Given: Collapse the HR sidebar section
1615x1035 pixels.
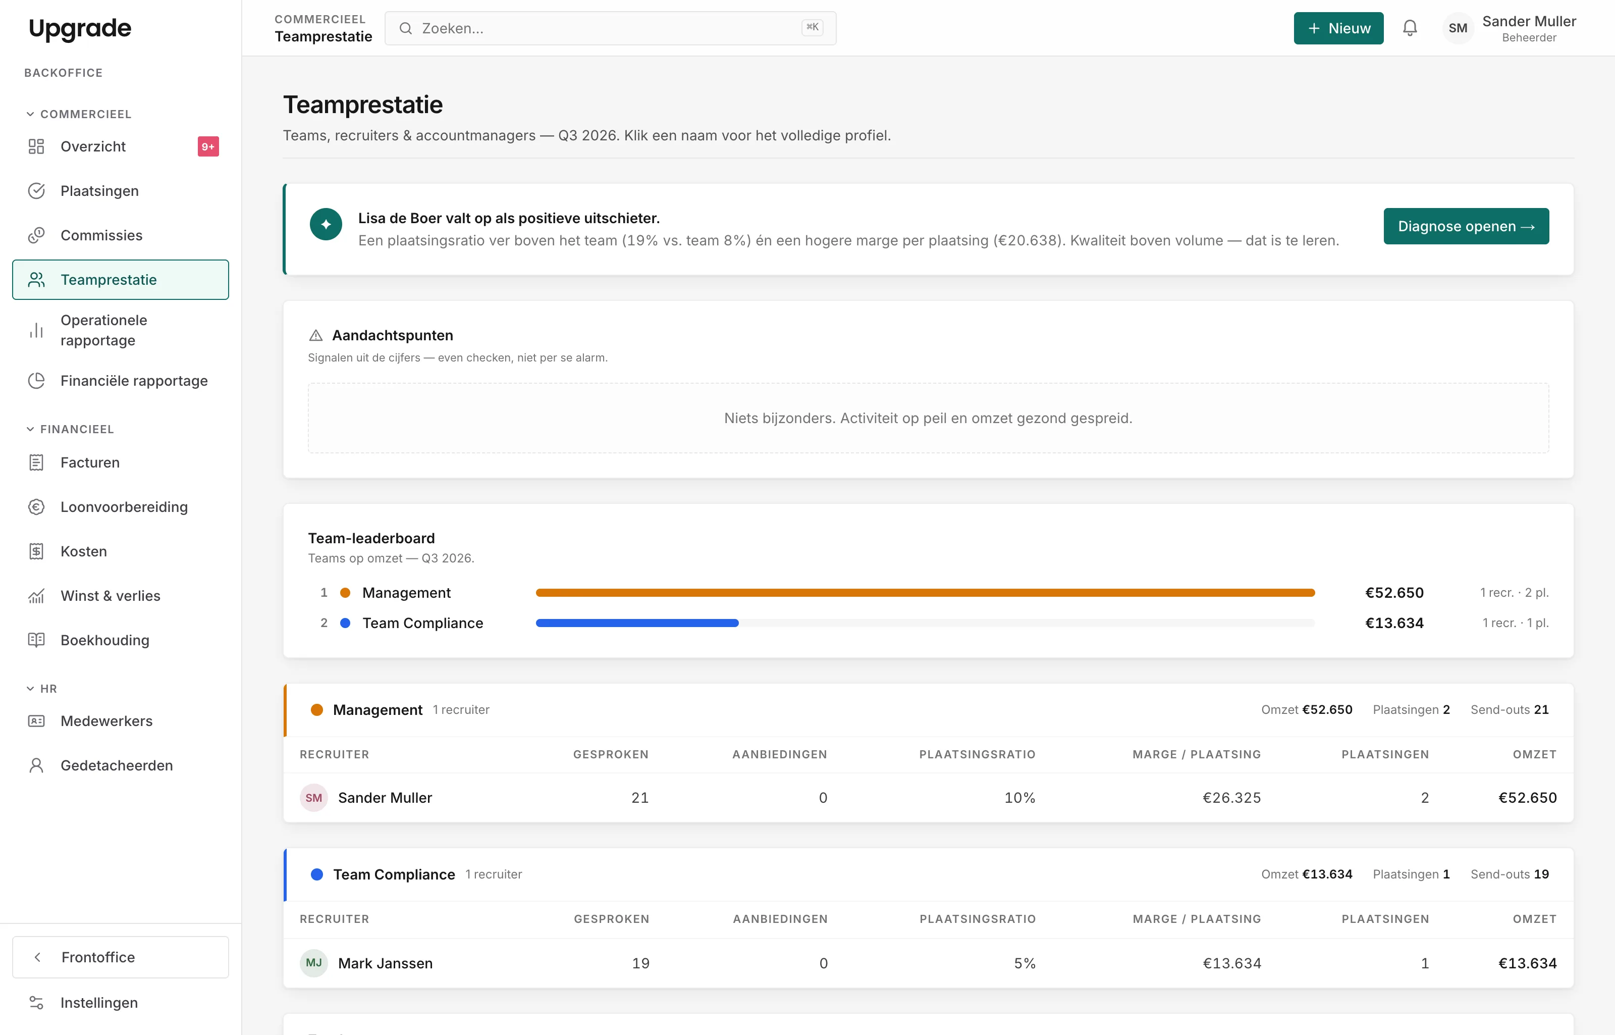Looking at the screenshot, I should pos(41,689).
